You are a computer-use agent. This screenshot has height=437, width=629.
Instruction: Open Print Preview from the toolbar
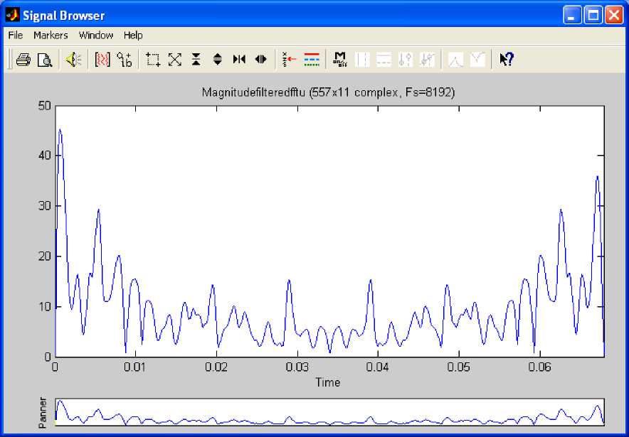click(45, 60)
